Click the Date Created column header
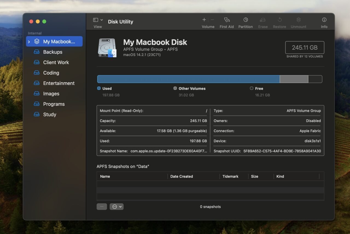 182,176
